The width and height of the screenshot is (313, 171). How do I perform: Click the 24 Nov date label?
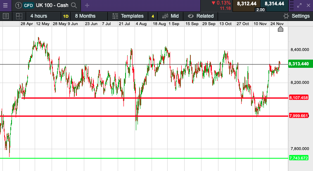coord(277,24)
